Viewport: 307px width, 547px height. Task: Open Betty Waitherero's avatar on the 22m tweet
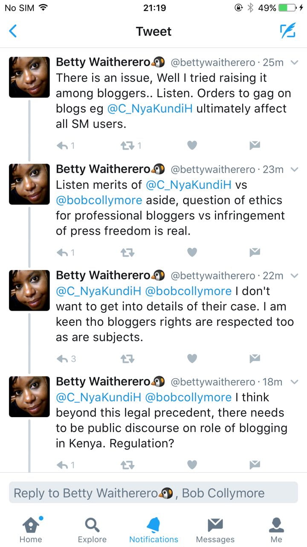[29, 290]
